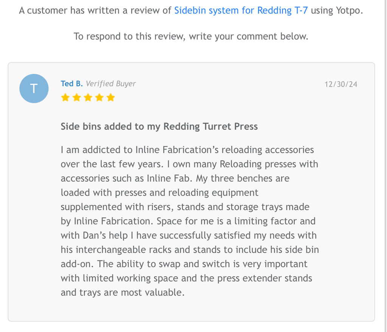This screenshot has width=387, height=332.
Task: Click the 'To respond to this review' line
Action: pyautogui.click(x=191, y=36)
